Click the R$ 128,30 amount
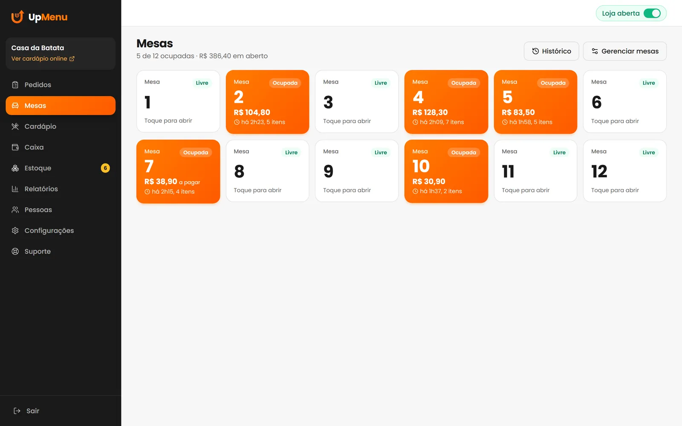Screen dimensions: 682x426 pos(430,112)
